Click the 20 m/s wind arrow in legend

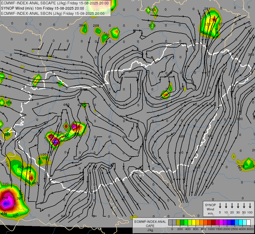click(232, 206)
